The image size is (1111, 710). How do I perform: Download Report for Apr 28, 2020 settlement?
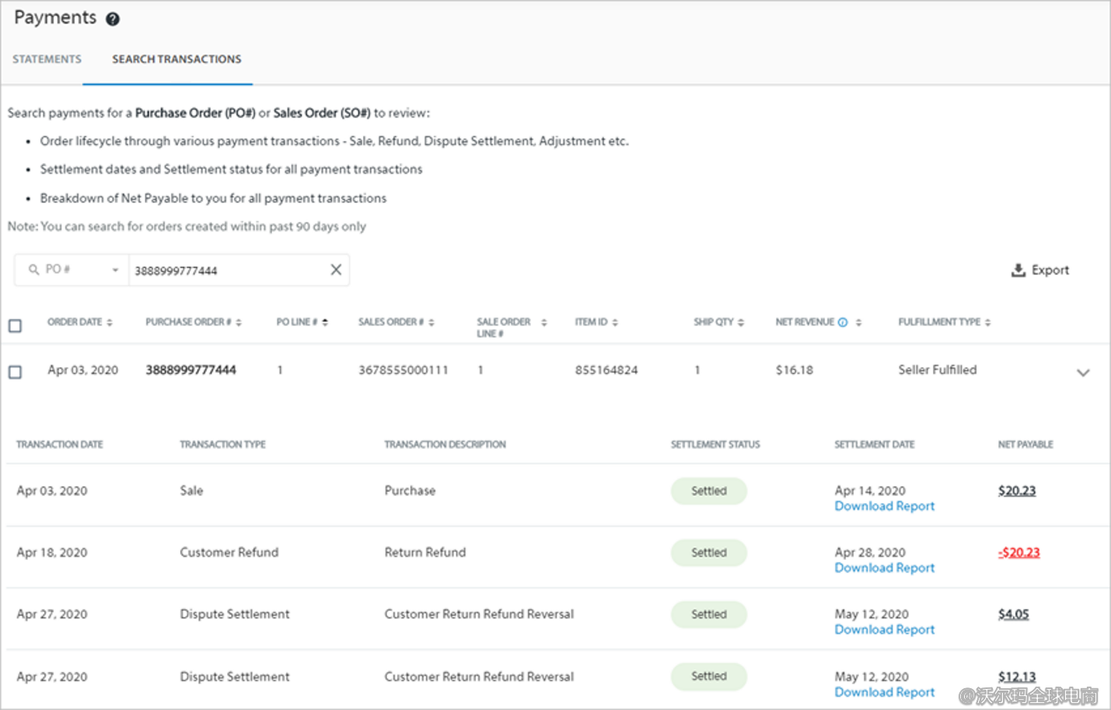point(884,568)
